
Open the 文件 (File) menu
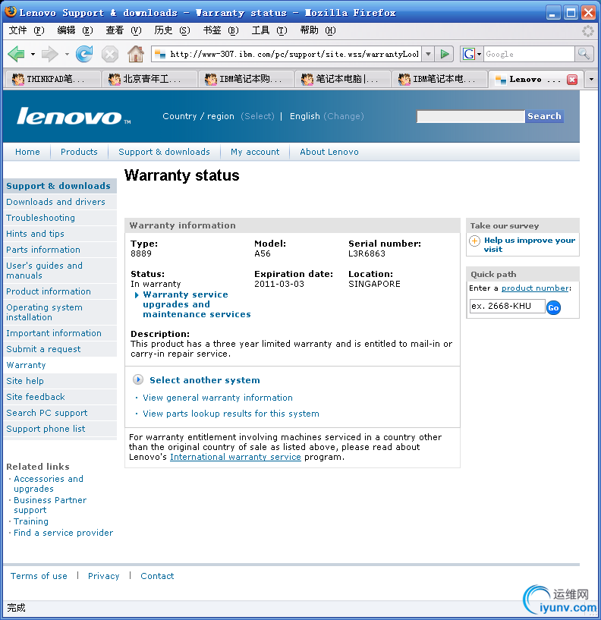point(26,30)
